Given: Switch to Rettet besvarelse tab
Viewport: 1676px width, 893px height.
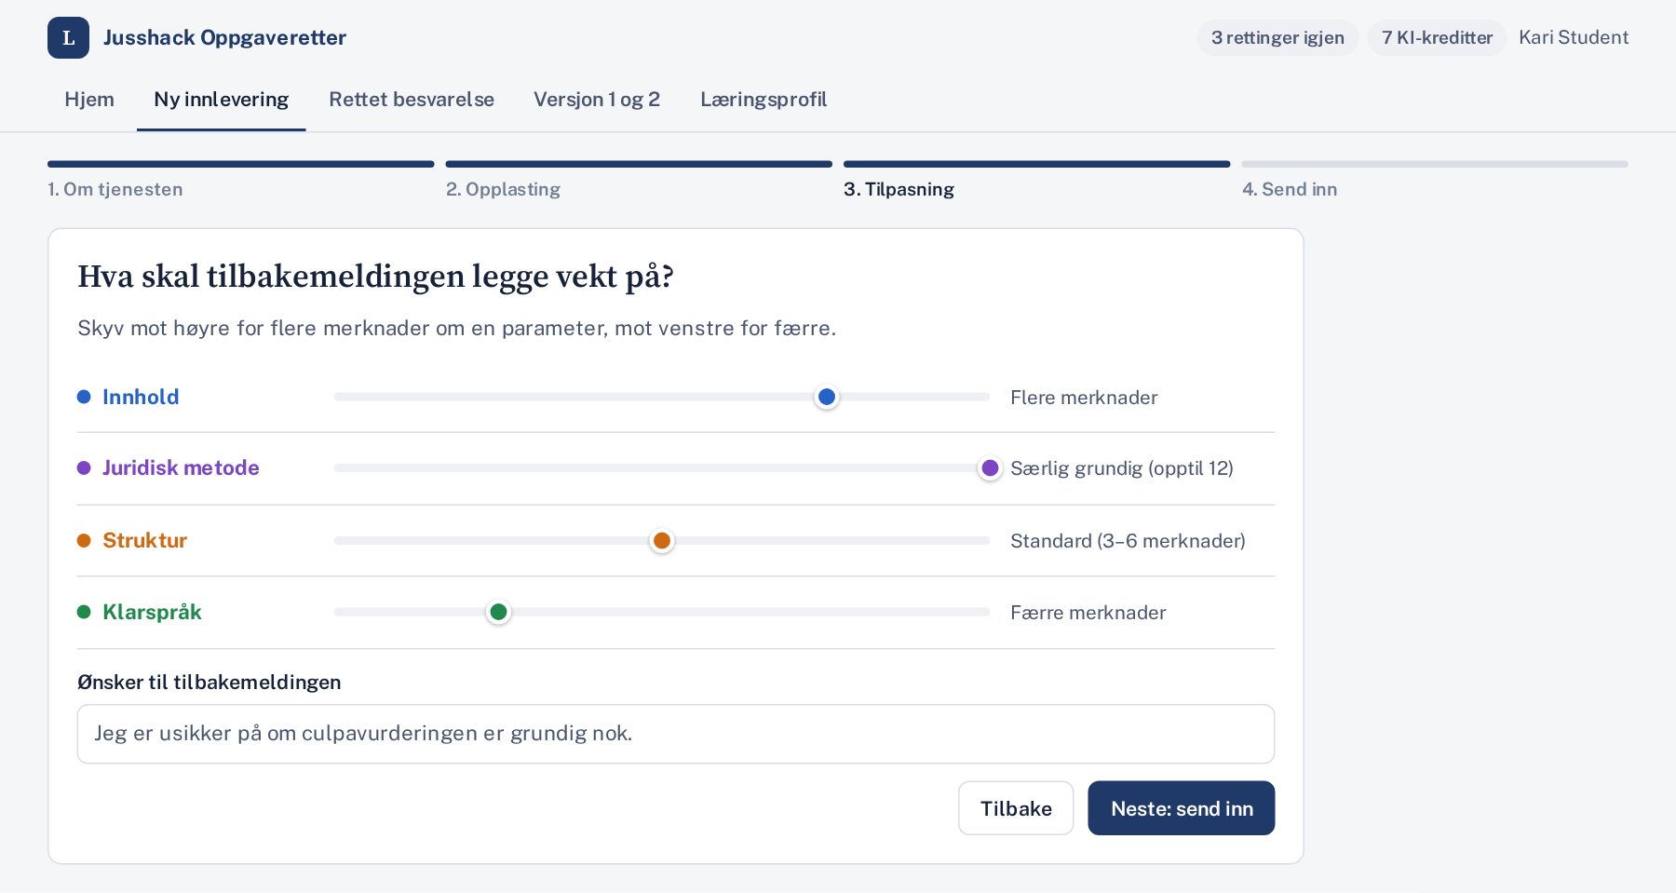Looking at the screenshot, I should (412, 100).
